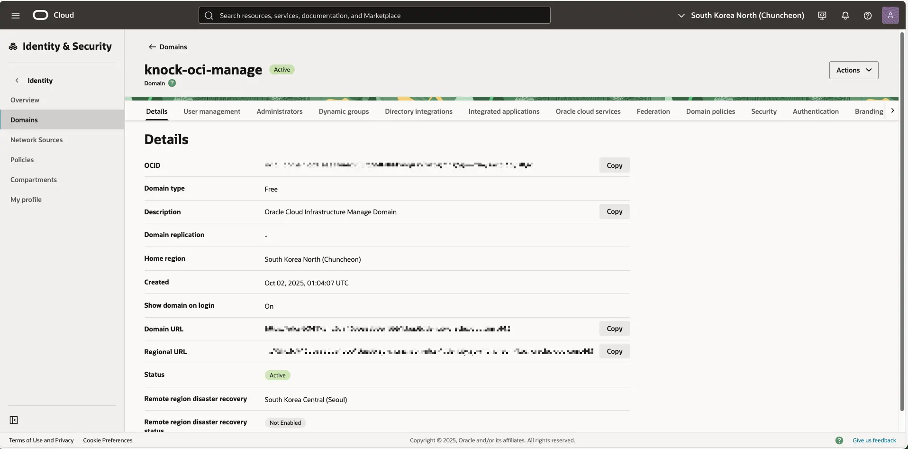The height and width of the screenshot is (449, 908).
Task: Open Compartments in the sidebar
Action: tap(62, 180)
